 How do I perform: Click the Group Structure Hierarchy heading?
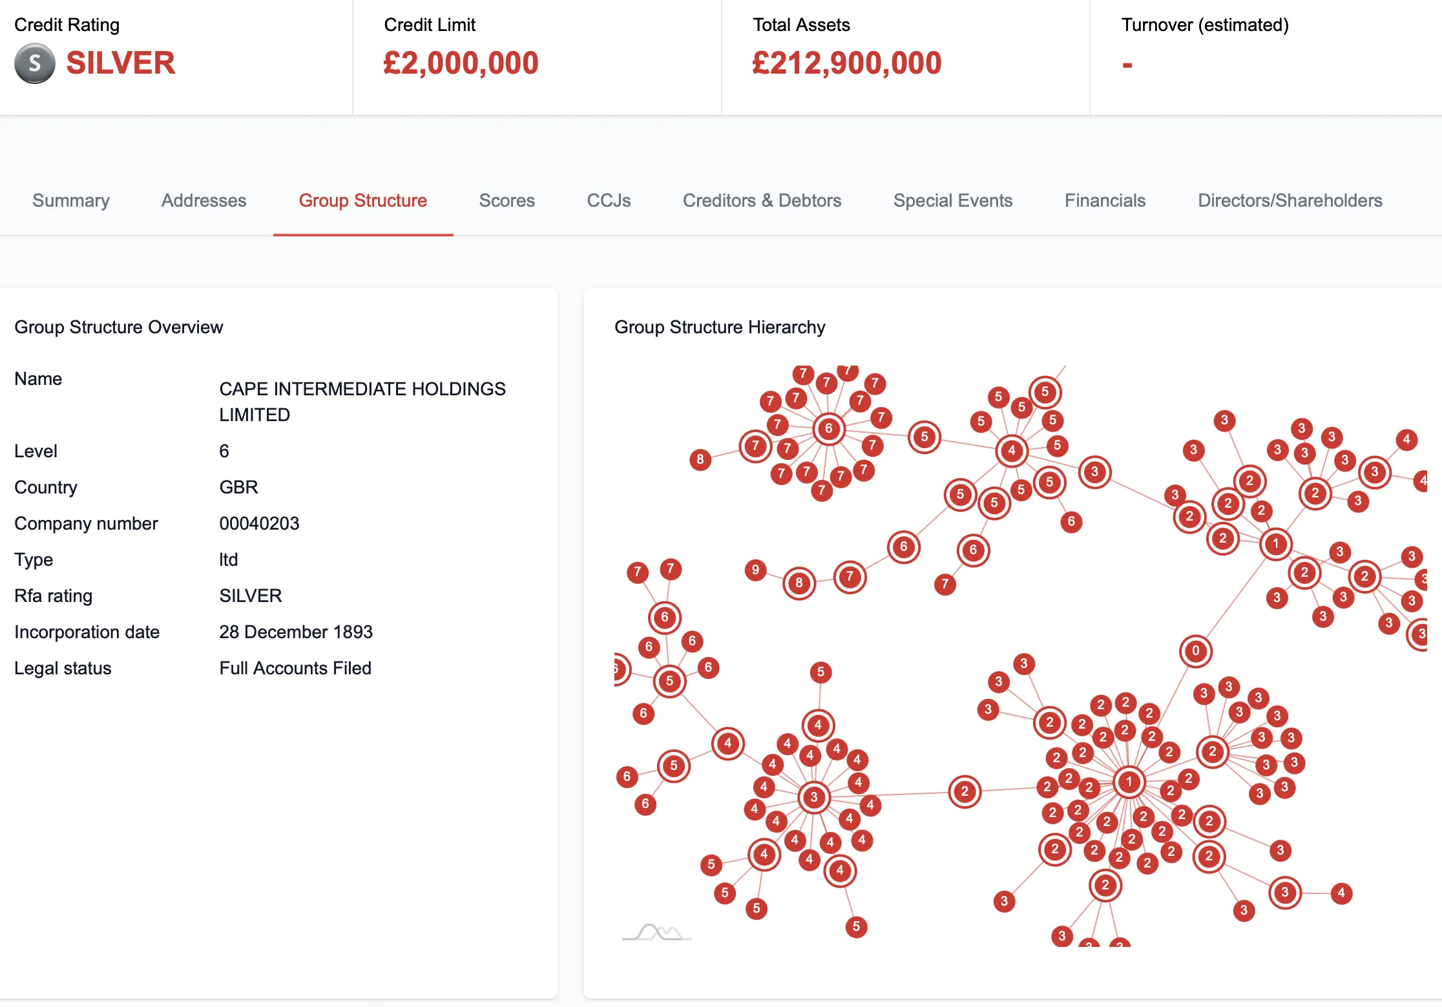pos(720,327)
